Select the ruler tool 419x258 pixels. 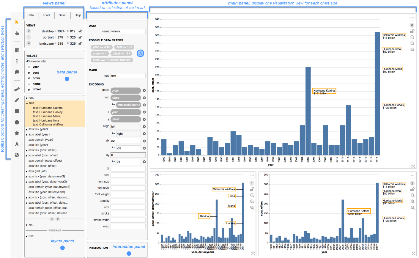click(17, 89)
